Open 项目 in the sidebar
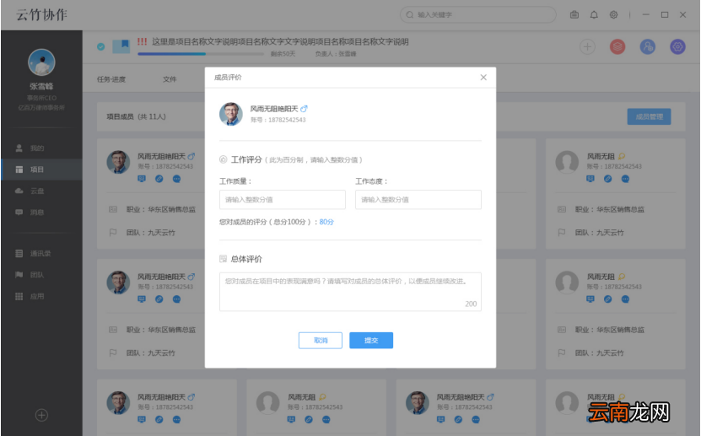The height and width of the screenshot is (436, 701). pyautogui.click(x=41, y=170)
